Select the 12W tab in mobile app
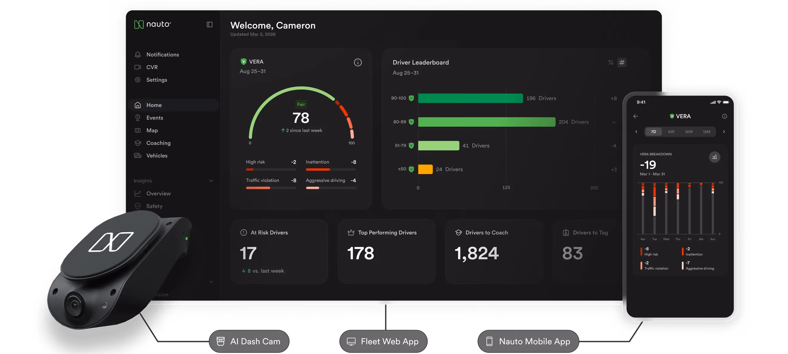The image size is (788, 354). [689, 132]
